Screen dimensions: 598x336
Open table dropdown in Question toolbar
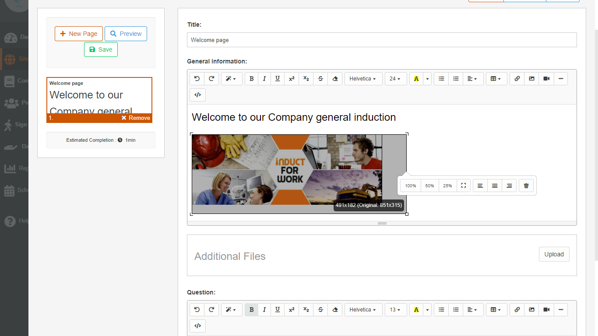coord(496,310)
